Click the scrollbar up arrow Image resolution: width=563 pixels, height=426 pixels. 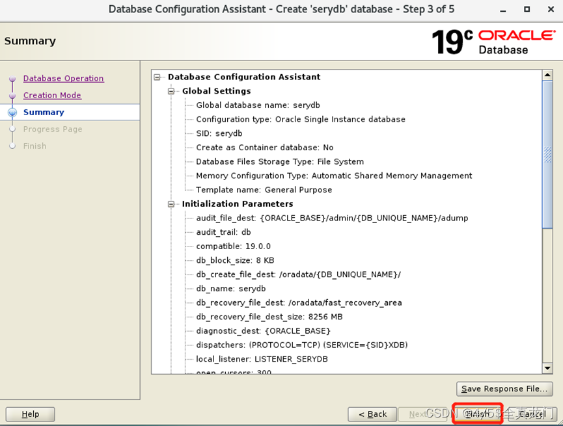pos(547,73)
